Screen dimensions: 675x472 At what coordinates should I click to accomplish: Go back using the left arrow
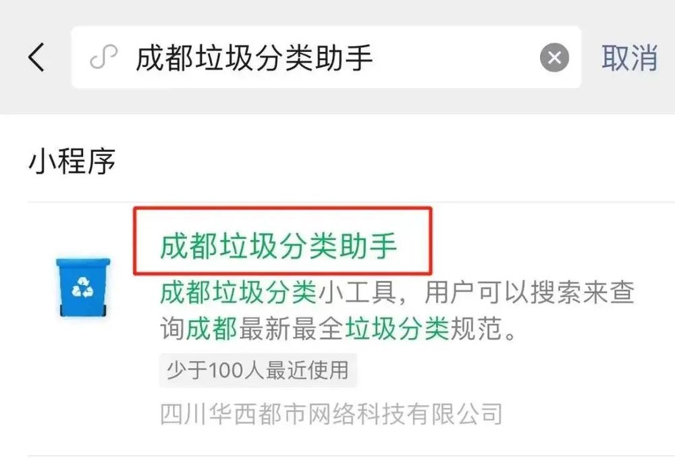[x=36, y=57]
